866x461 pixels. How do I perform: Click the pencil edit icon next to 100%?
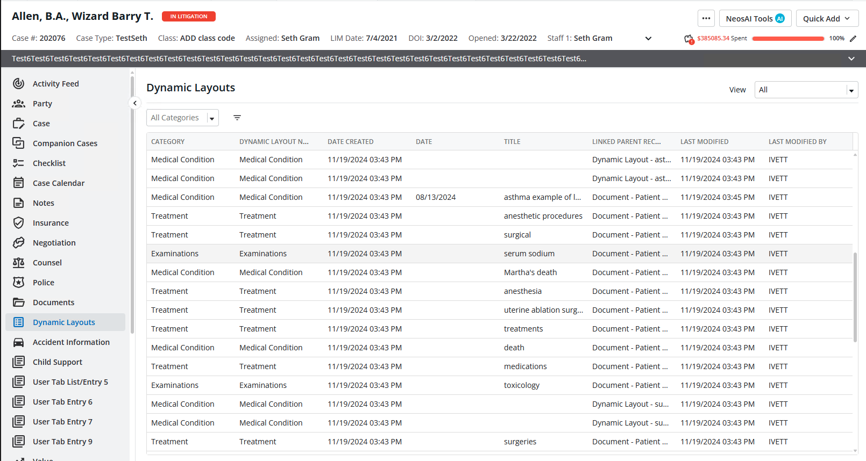(x=853, y=38)
